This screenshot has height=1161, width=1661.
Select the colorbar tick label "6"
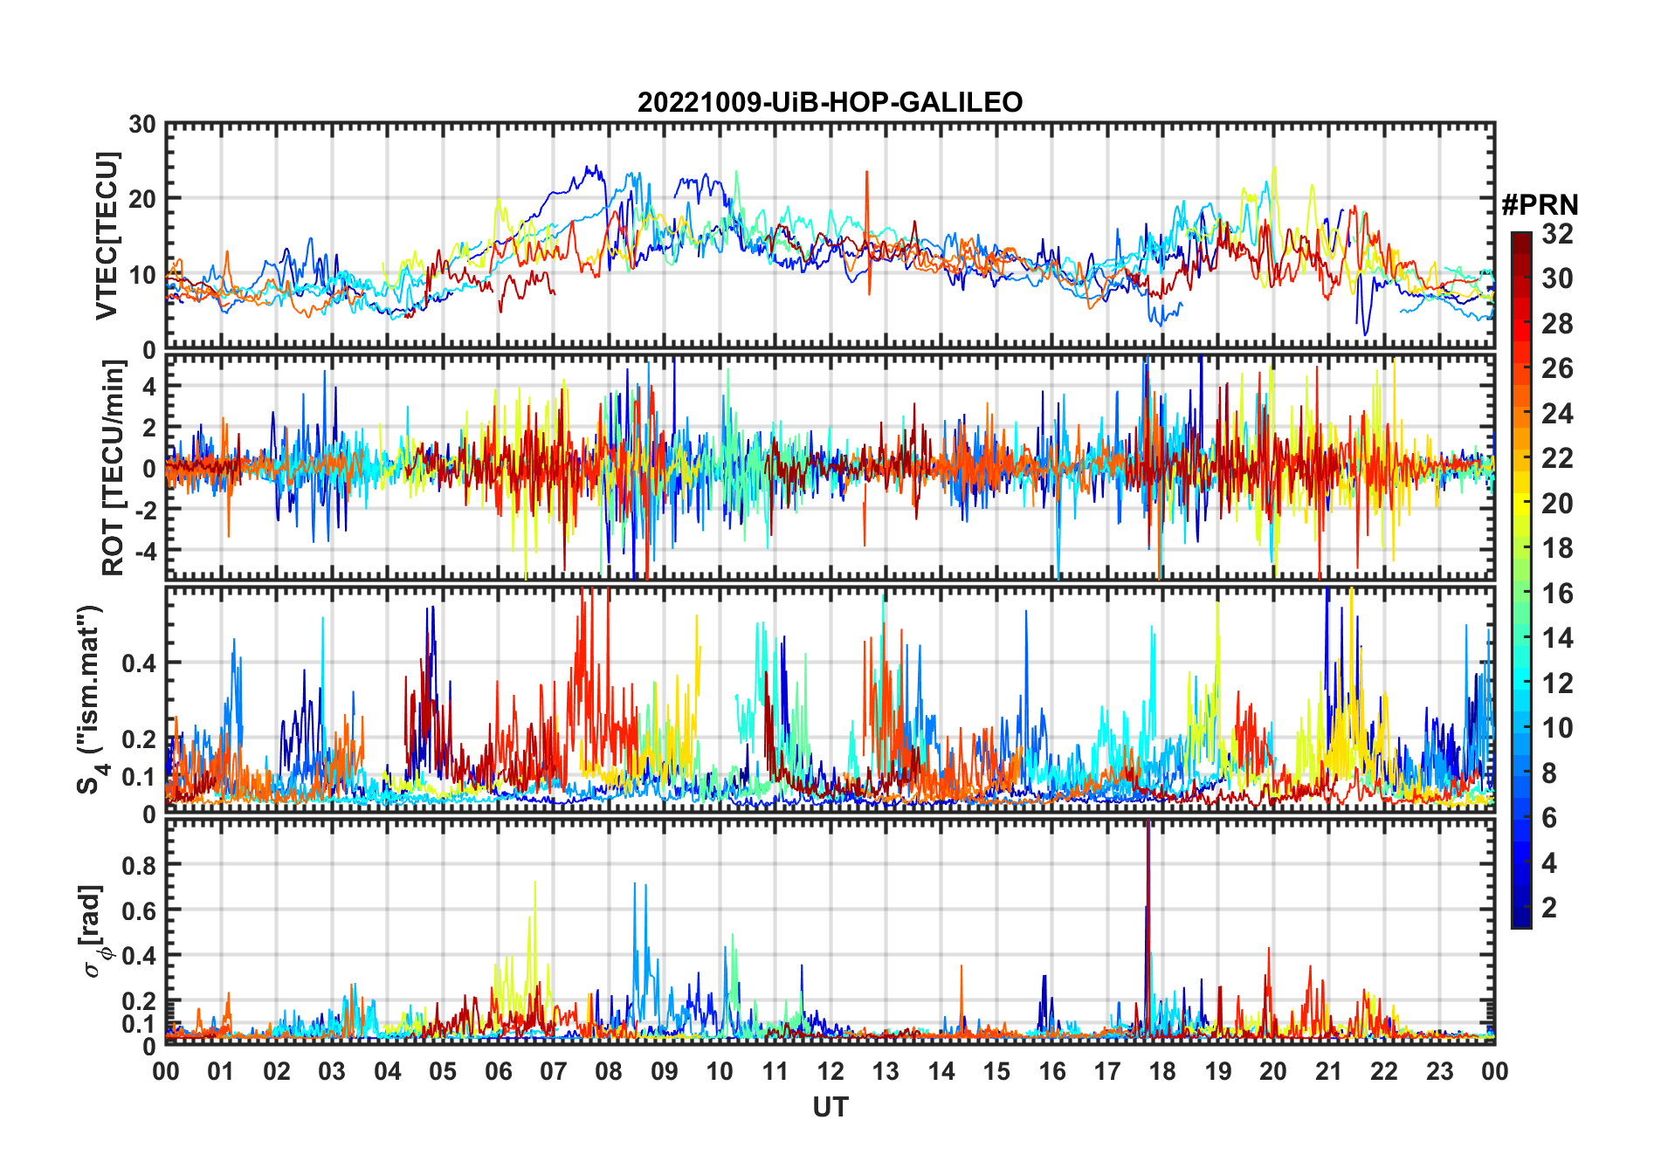[1550, 818]
